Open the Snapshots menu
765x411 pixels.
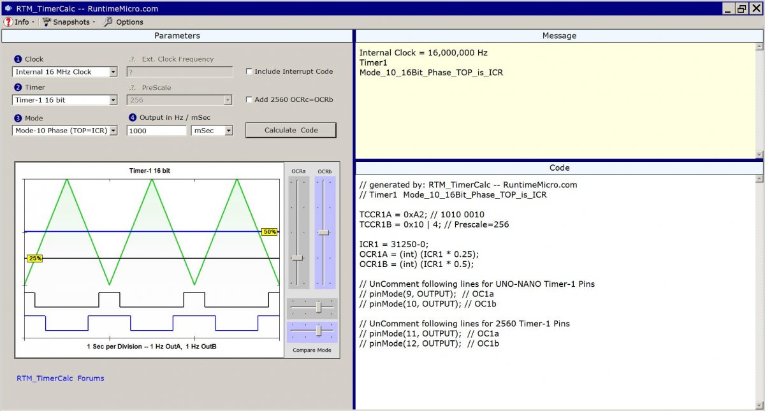(69, 22)
